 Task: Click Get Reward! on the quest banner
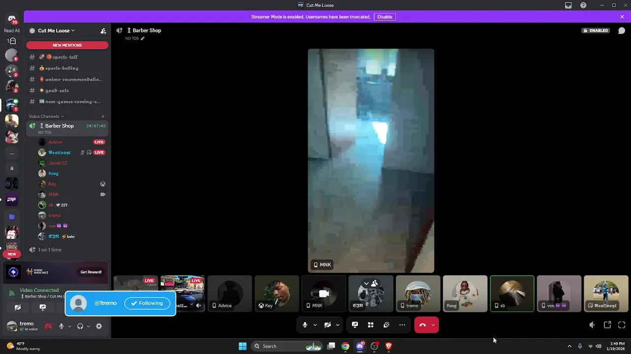[91, 272]
